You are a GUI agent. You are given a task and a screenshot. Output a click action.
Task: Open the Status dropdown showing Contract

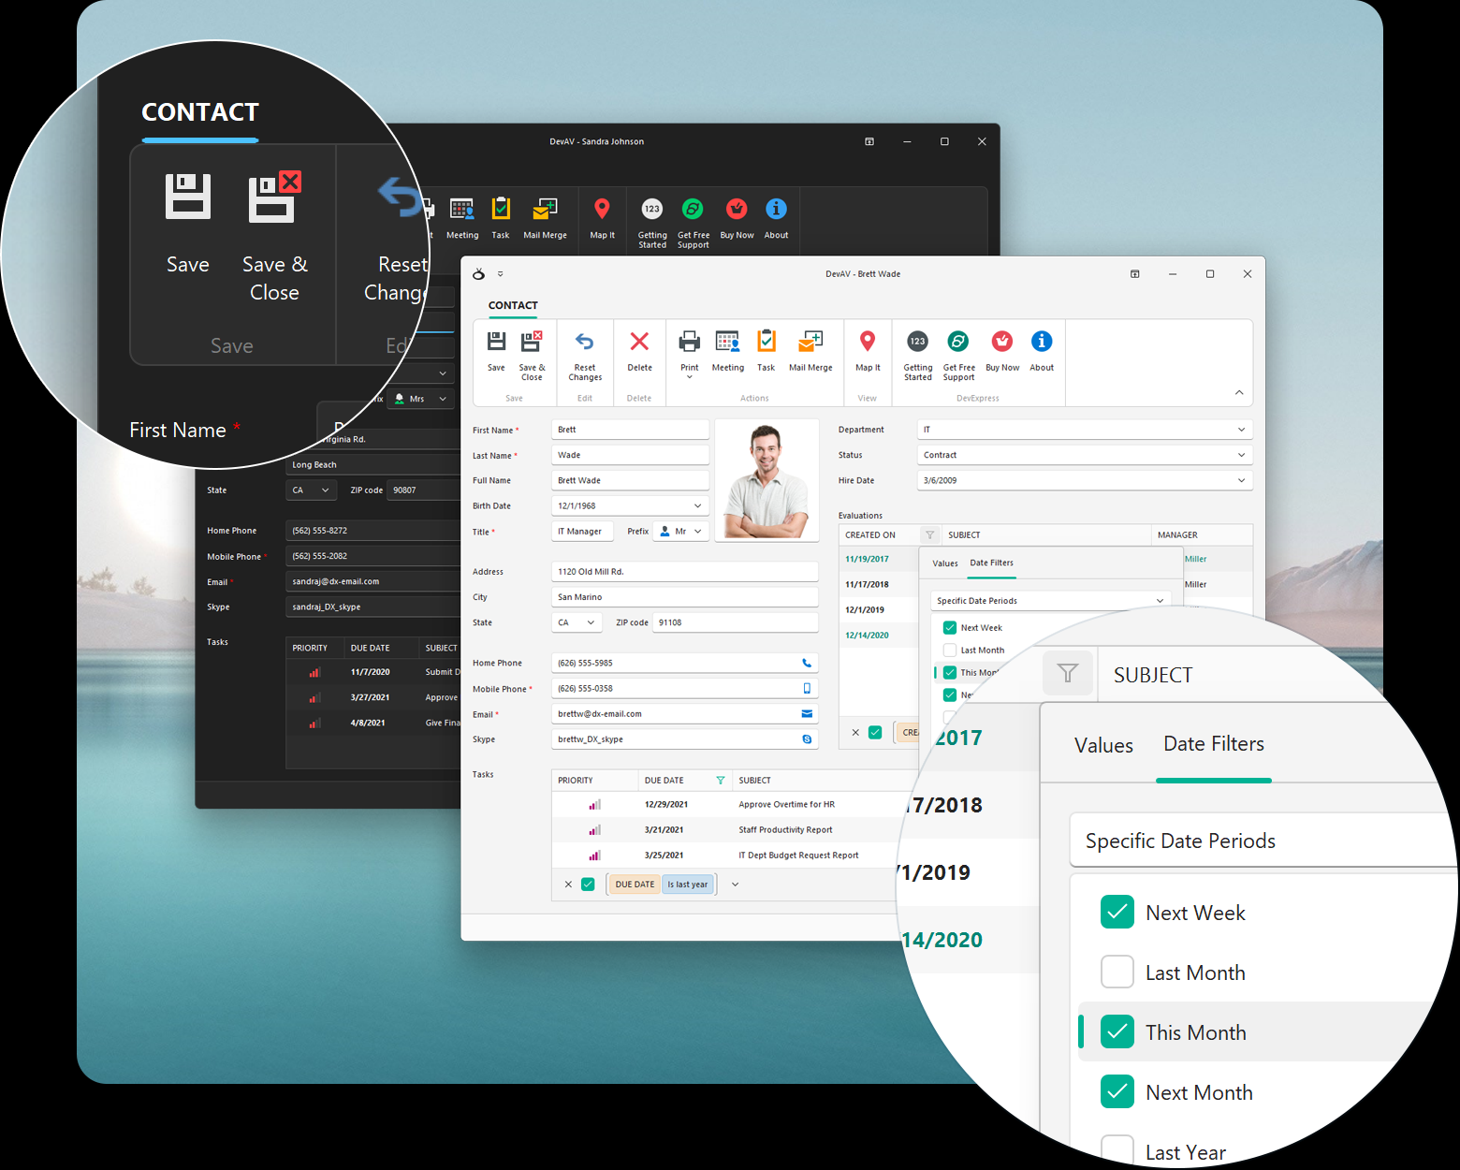(x=1241, y=455)
